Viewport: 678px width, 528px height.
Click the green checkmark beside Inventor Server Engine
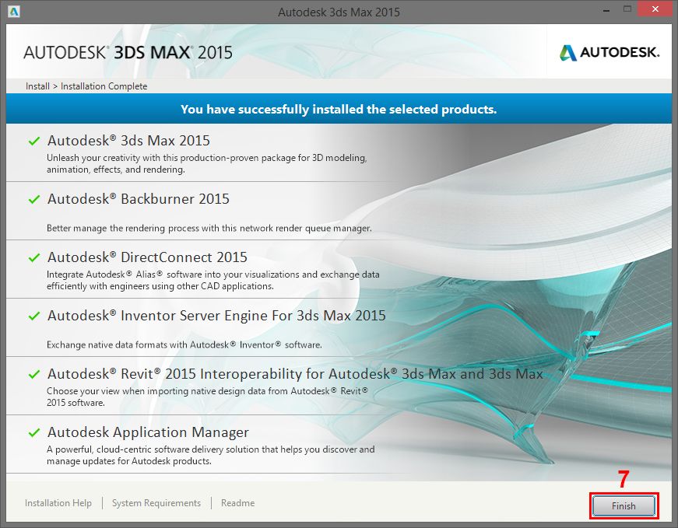(34, 316)
